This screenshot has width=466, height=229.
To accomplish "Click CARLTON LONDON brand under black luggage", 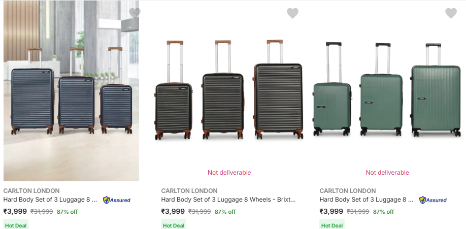I will click(x=189, y=191).
